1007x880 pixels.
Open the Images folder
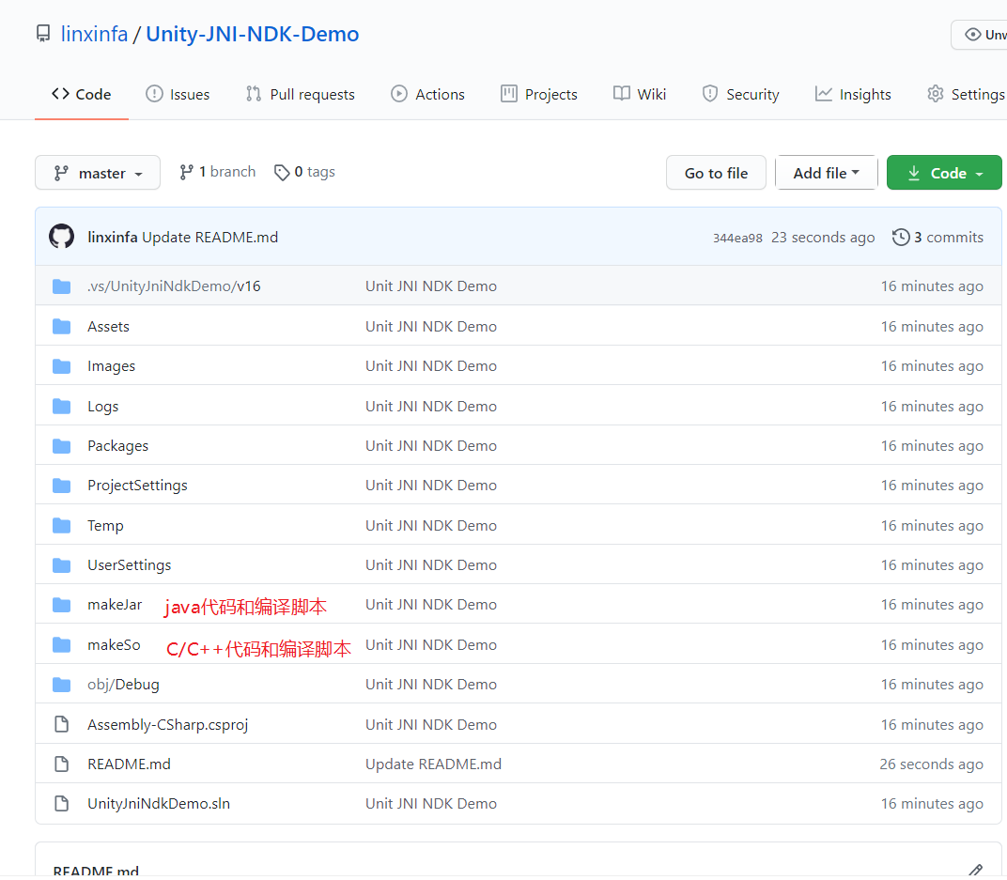tap(111, 366)
